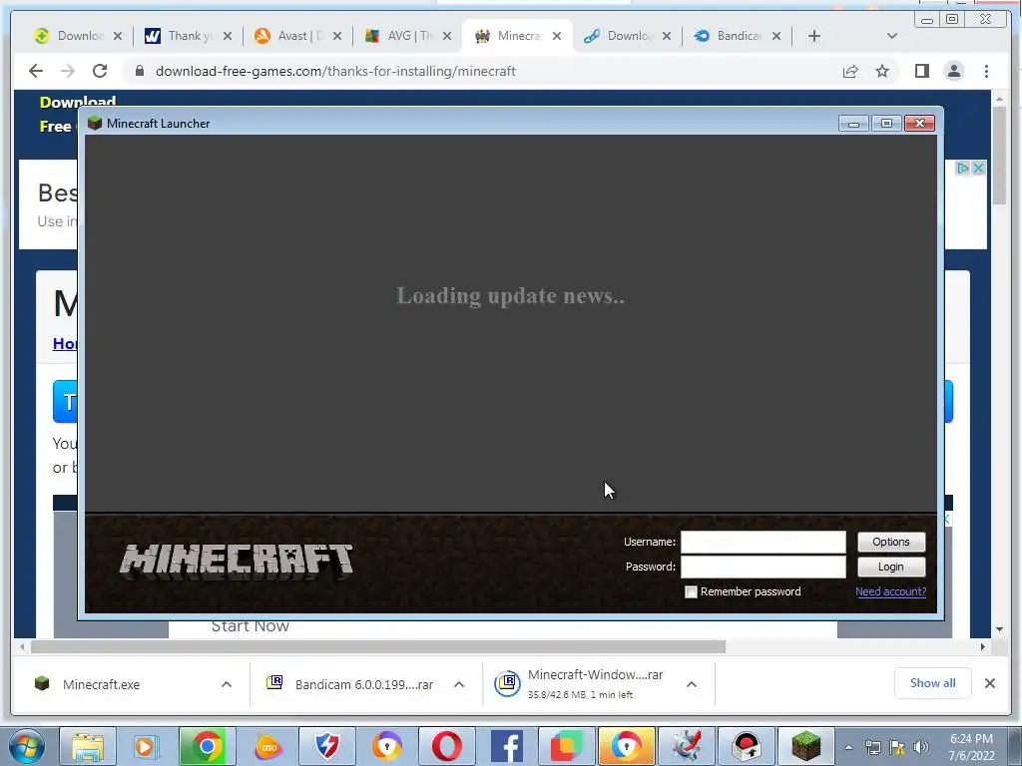Open the Bandicam 6.0.0.199 rar download item
The width and height of the screenshot is (1022, 766).
[x=363, y=684]
